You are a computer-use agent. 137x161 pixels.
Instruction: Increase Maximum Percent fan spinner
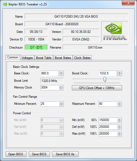click(119, 103)
